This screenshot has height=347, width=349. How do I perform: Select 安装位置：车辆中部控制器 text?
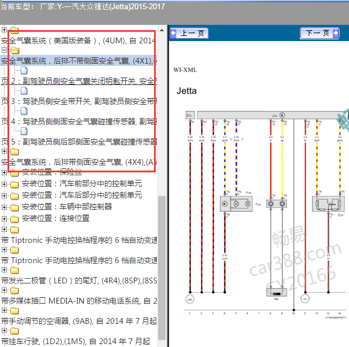pyautogui.click(x=67, y=207)
